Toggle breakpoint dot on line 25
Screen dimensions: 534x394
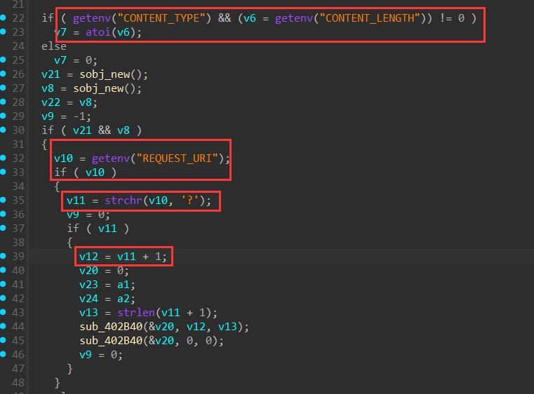click(x=3, y=60)
